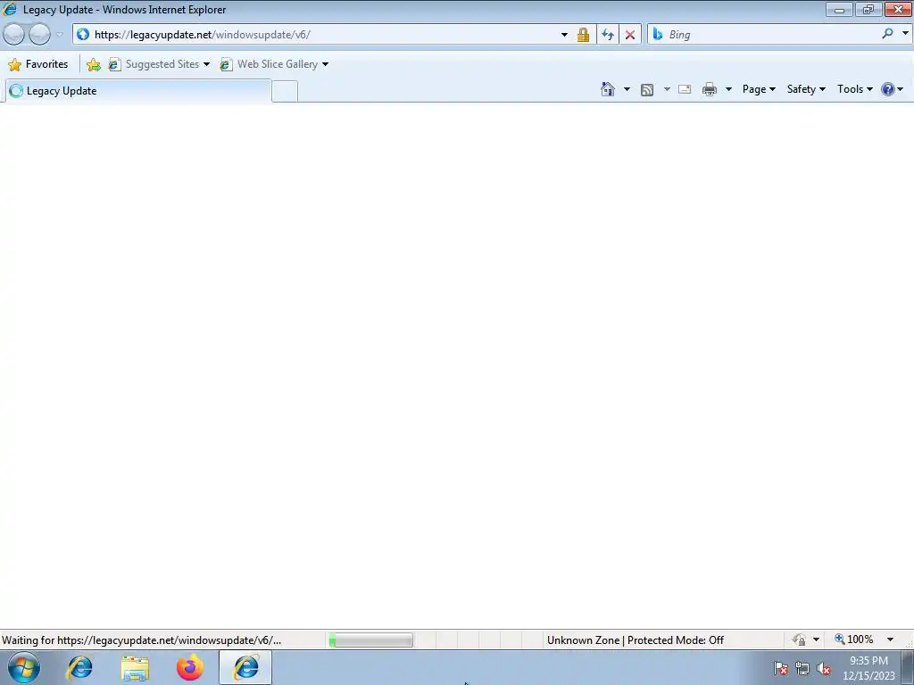914x685 pixels.
Task: Click the address bar site icon
Action: click(x=83, y=35)
